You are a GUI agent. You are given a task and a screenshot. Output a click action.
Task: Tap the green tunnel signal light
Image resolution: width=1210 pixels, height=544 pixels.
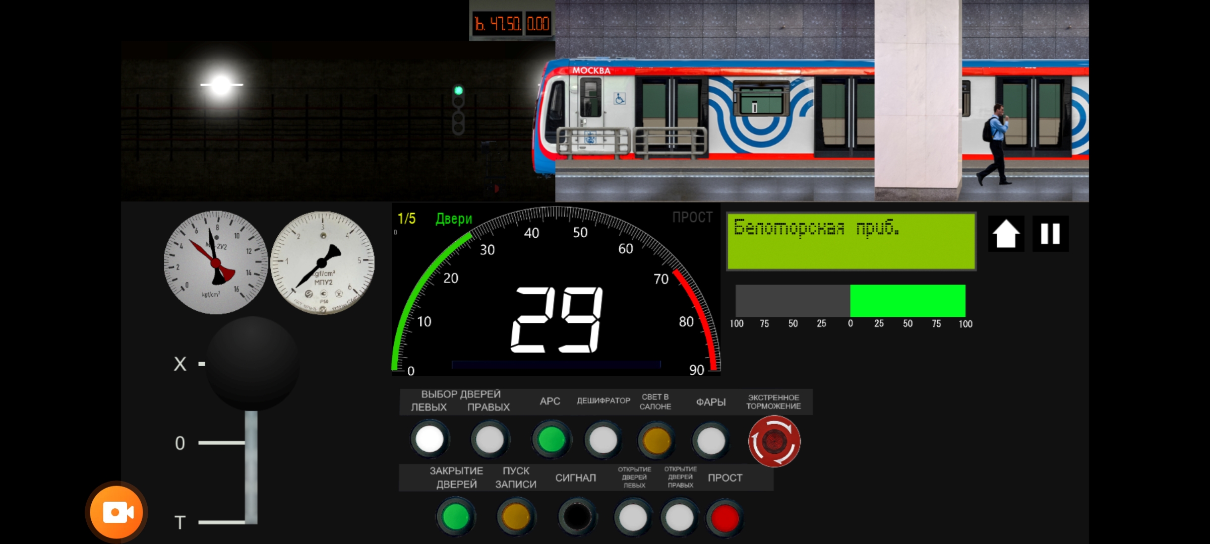(x=458, y=91)
